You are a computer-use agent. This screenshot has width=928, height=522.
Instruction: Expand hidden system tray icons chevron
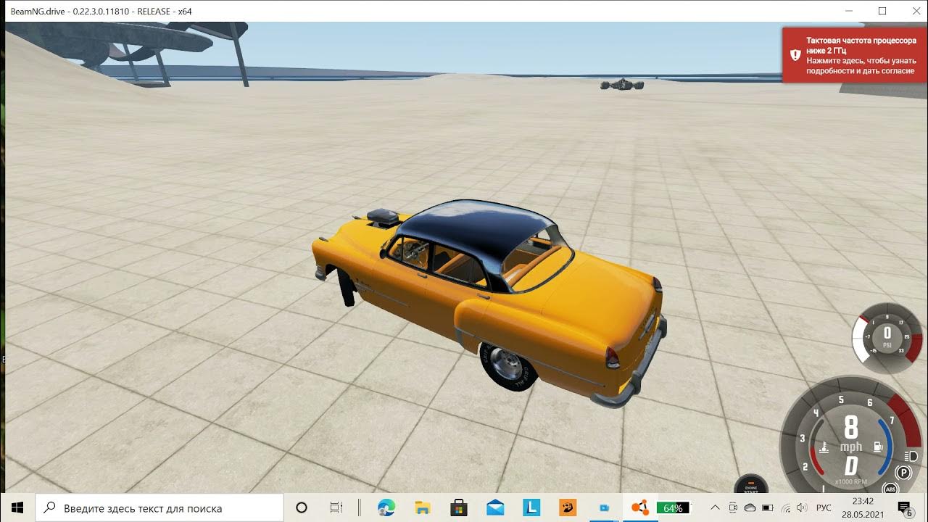715,507
